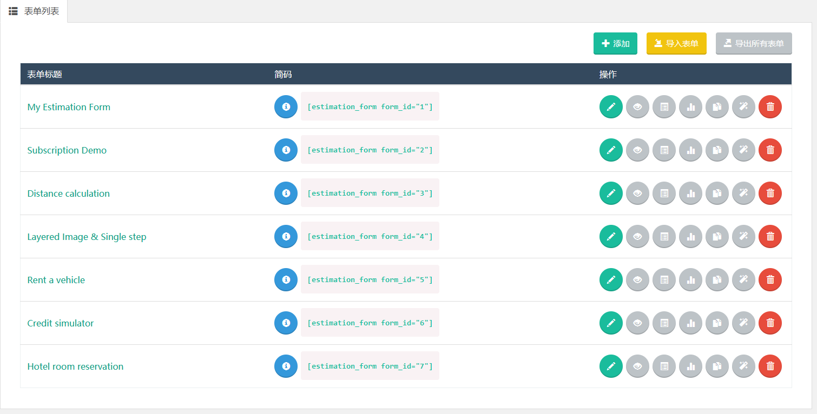Select shortcode [estimation_form form_id="1"]

pos(370,106)
